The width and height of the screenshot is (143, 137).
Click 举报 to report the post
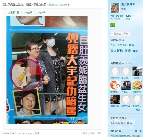[x=37, y=133]
